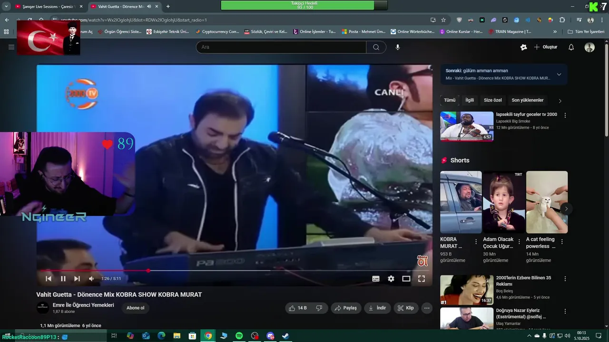Image resolution: width=609 pixels, height=342 pixels.
Task: Start voice search with microphone icon
Action: pyautogui.click(x=398, y=47)
